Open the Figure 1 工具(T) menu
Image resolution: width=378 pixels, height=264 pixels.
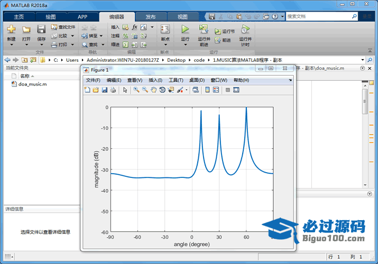(x=176, y=80)
